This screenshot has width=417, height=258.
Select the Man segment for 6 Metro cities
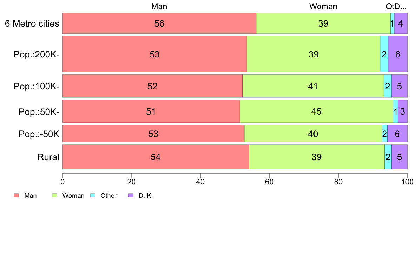(159, 23)
